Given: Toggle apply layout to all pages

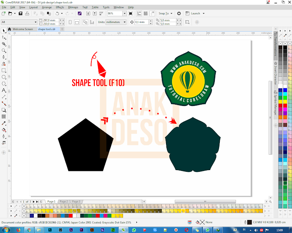Looking at the screenshot, I should (x=85, y=22).
